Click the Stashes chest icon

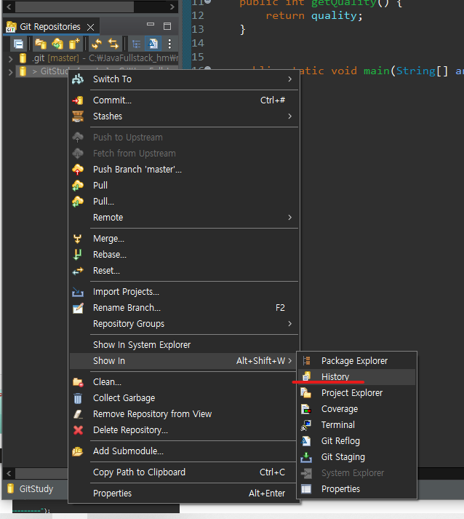click(x=78, y=116)
